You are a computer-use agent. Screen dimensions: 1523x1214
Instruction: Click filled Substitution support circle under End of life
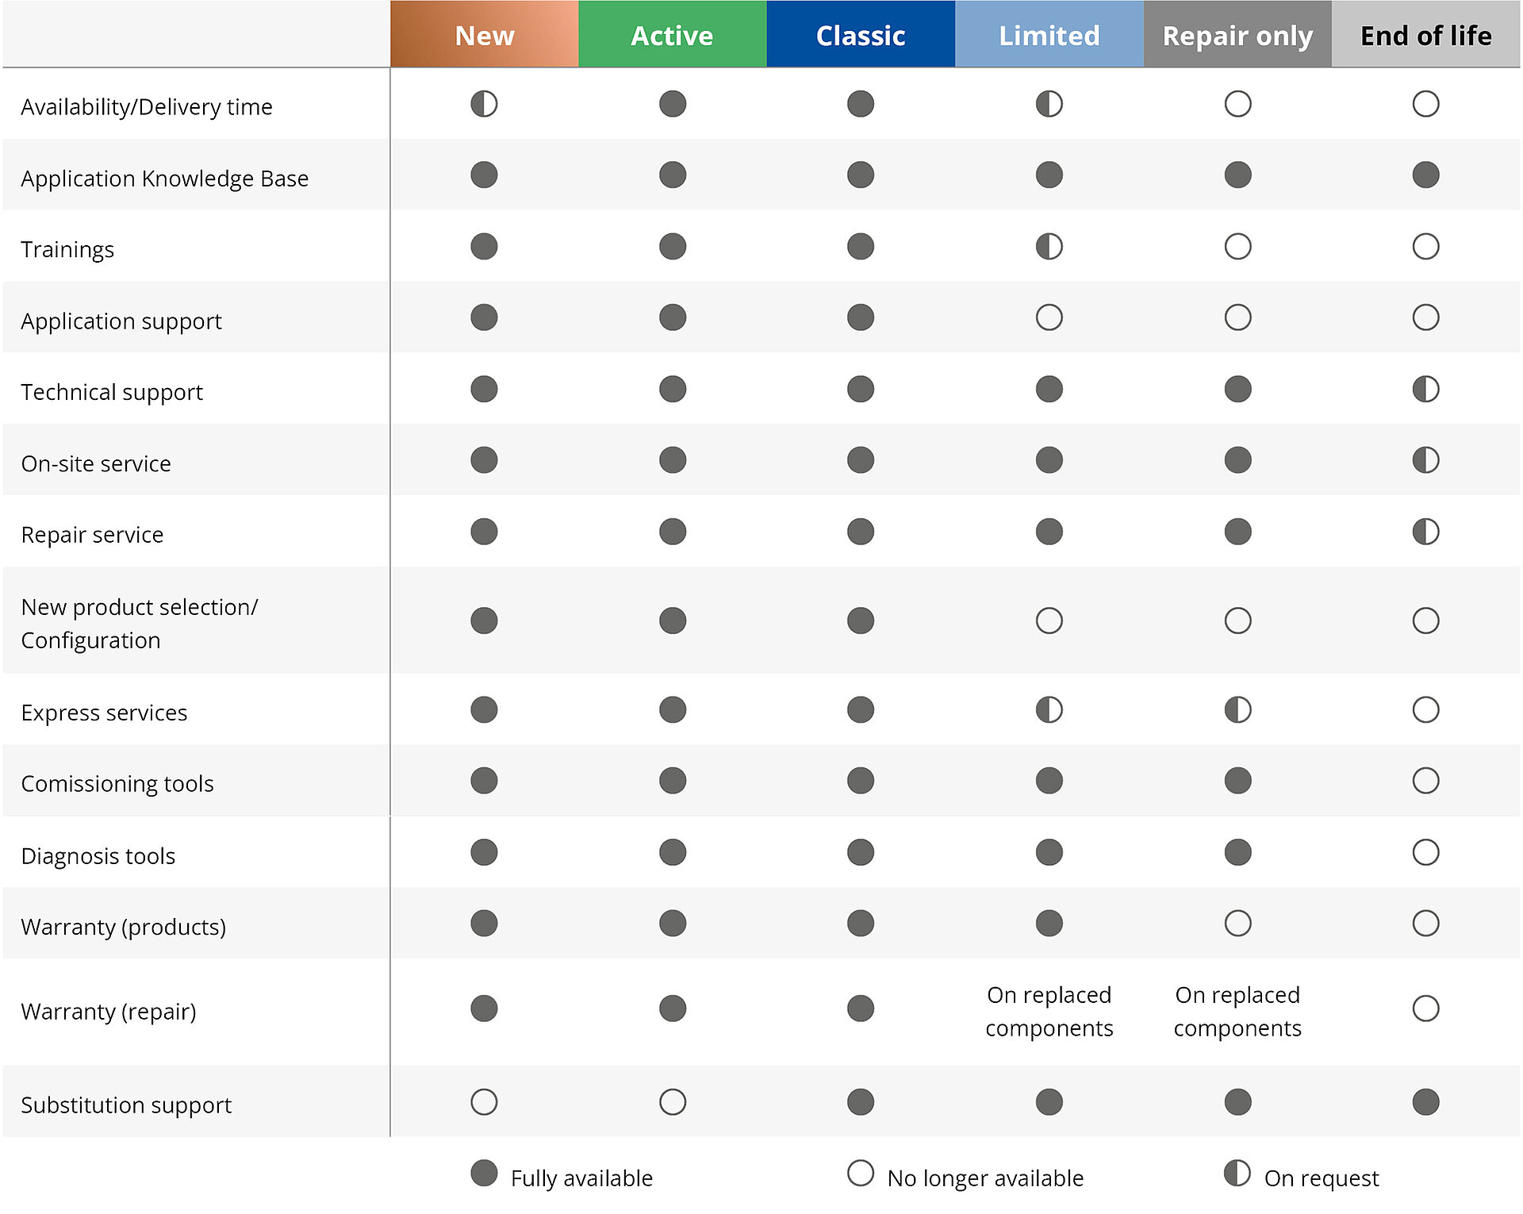click(x=1425, y=1101)
